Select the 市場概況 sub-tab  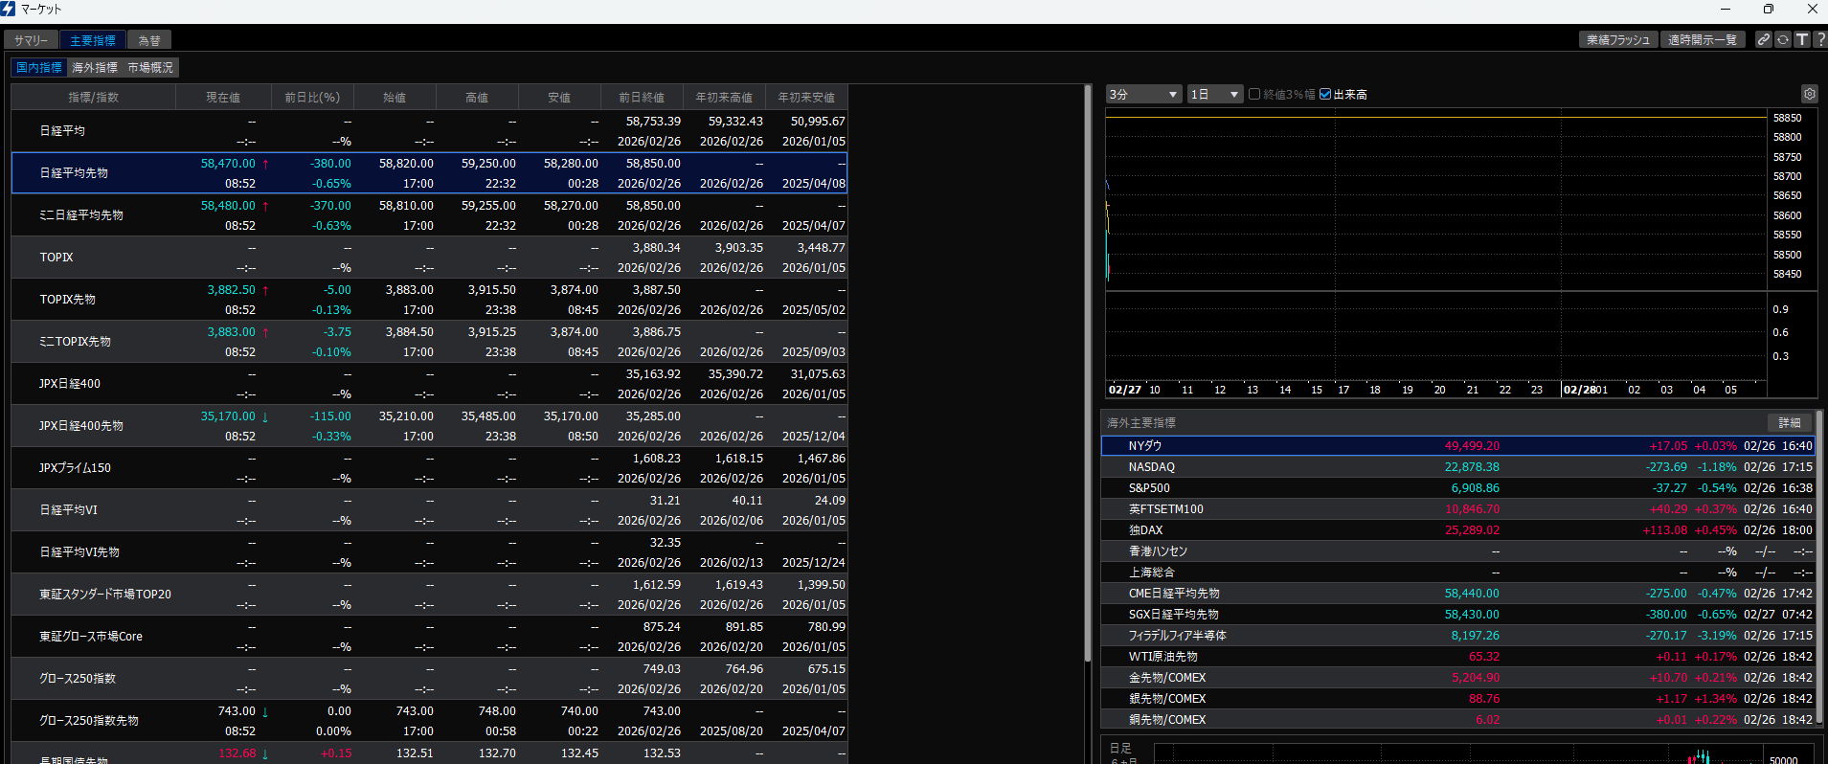[x=150, y=68]
